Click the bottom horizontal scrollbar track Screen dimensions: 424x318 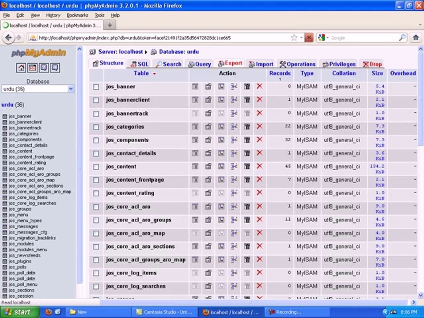(251, 302)
